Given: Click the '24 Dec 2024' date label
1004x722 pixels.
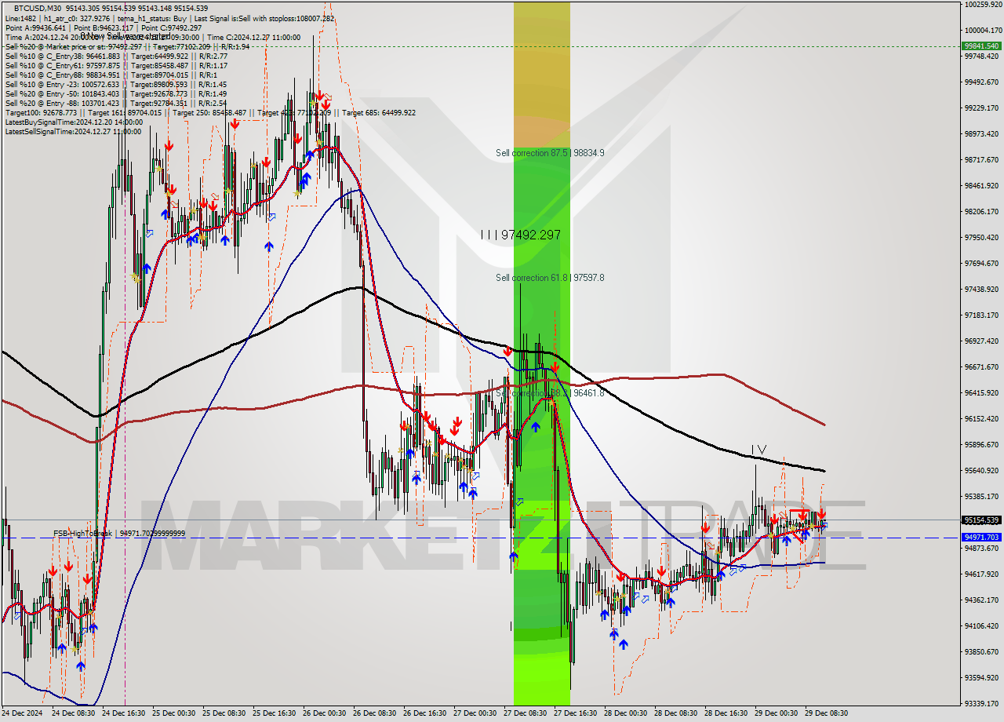Looking at the screenshot, I should pyautogui.click(x=23, y=714).
